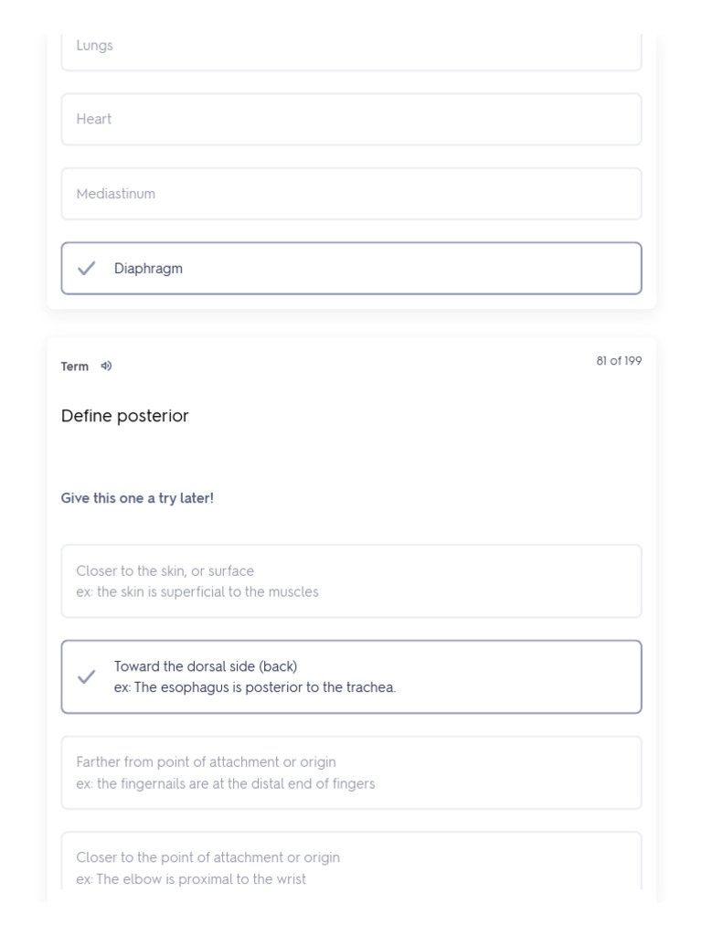
Task: Pick the Mediastinum answer option
Action: pyautogui.click(x=351, y=194)
